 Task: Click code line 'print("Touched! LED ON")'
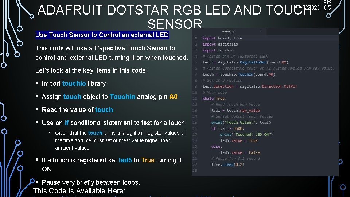coord(246,135)
